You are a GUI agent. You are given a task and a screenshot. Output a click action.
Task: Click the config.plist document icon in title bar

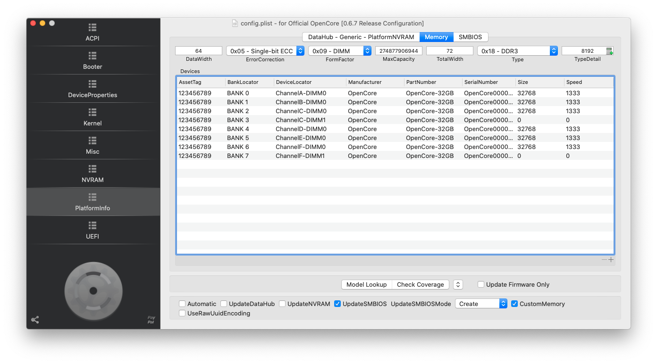(235, 23)
